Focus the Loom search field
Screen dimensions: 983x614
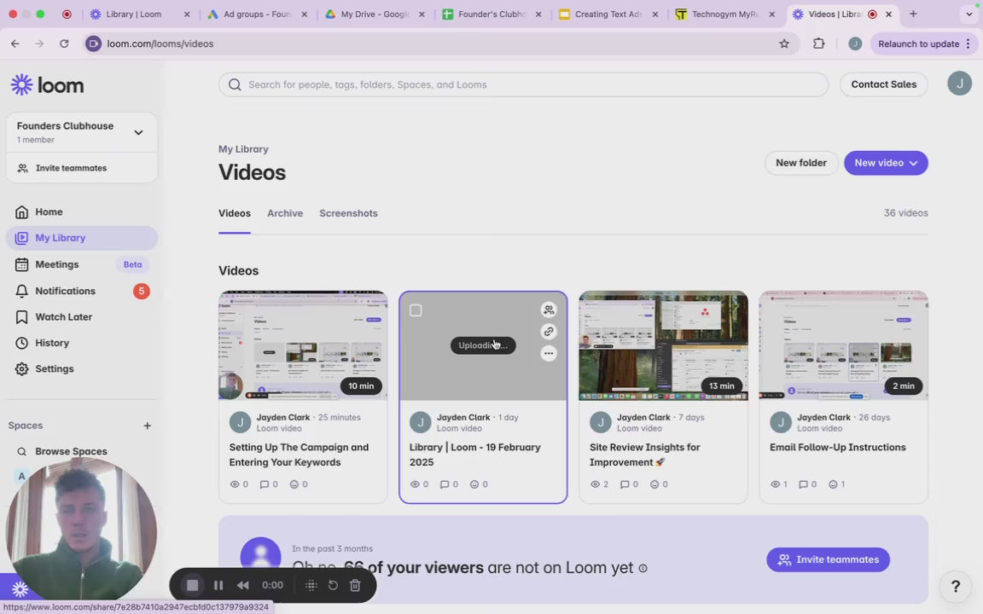(523, 84)
